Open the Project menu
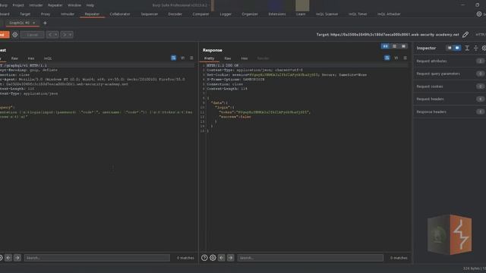Viewport: 486px width, 273px height. (18, 5)
